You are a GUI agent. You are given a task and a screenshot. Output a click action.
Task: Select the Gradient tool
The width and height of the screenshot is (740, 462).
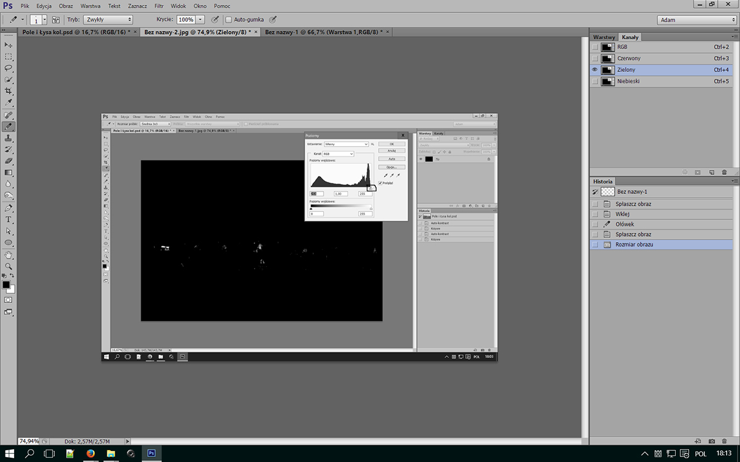[9, 172]
